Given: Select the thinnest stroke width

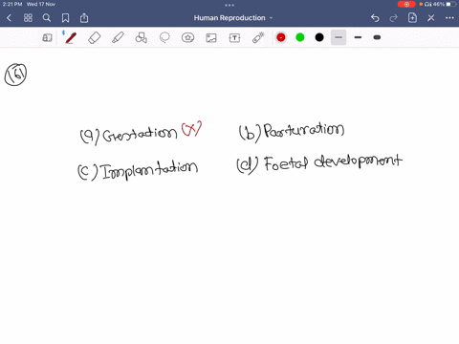Looking at the screenshot, I should pos(339,37).
